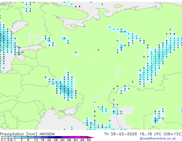The height and width of the screenshot is (141, 182).
Task: Click the 5–10 mm legend swatch
Action: tap(31, 137)
